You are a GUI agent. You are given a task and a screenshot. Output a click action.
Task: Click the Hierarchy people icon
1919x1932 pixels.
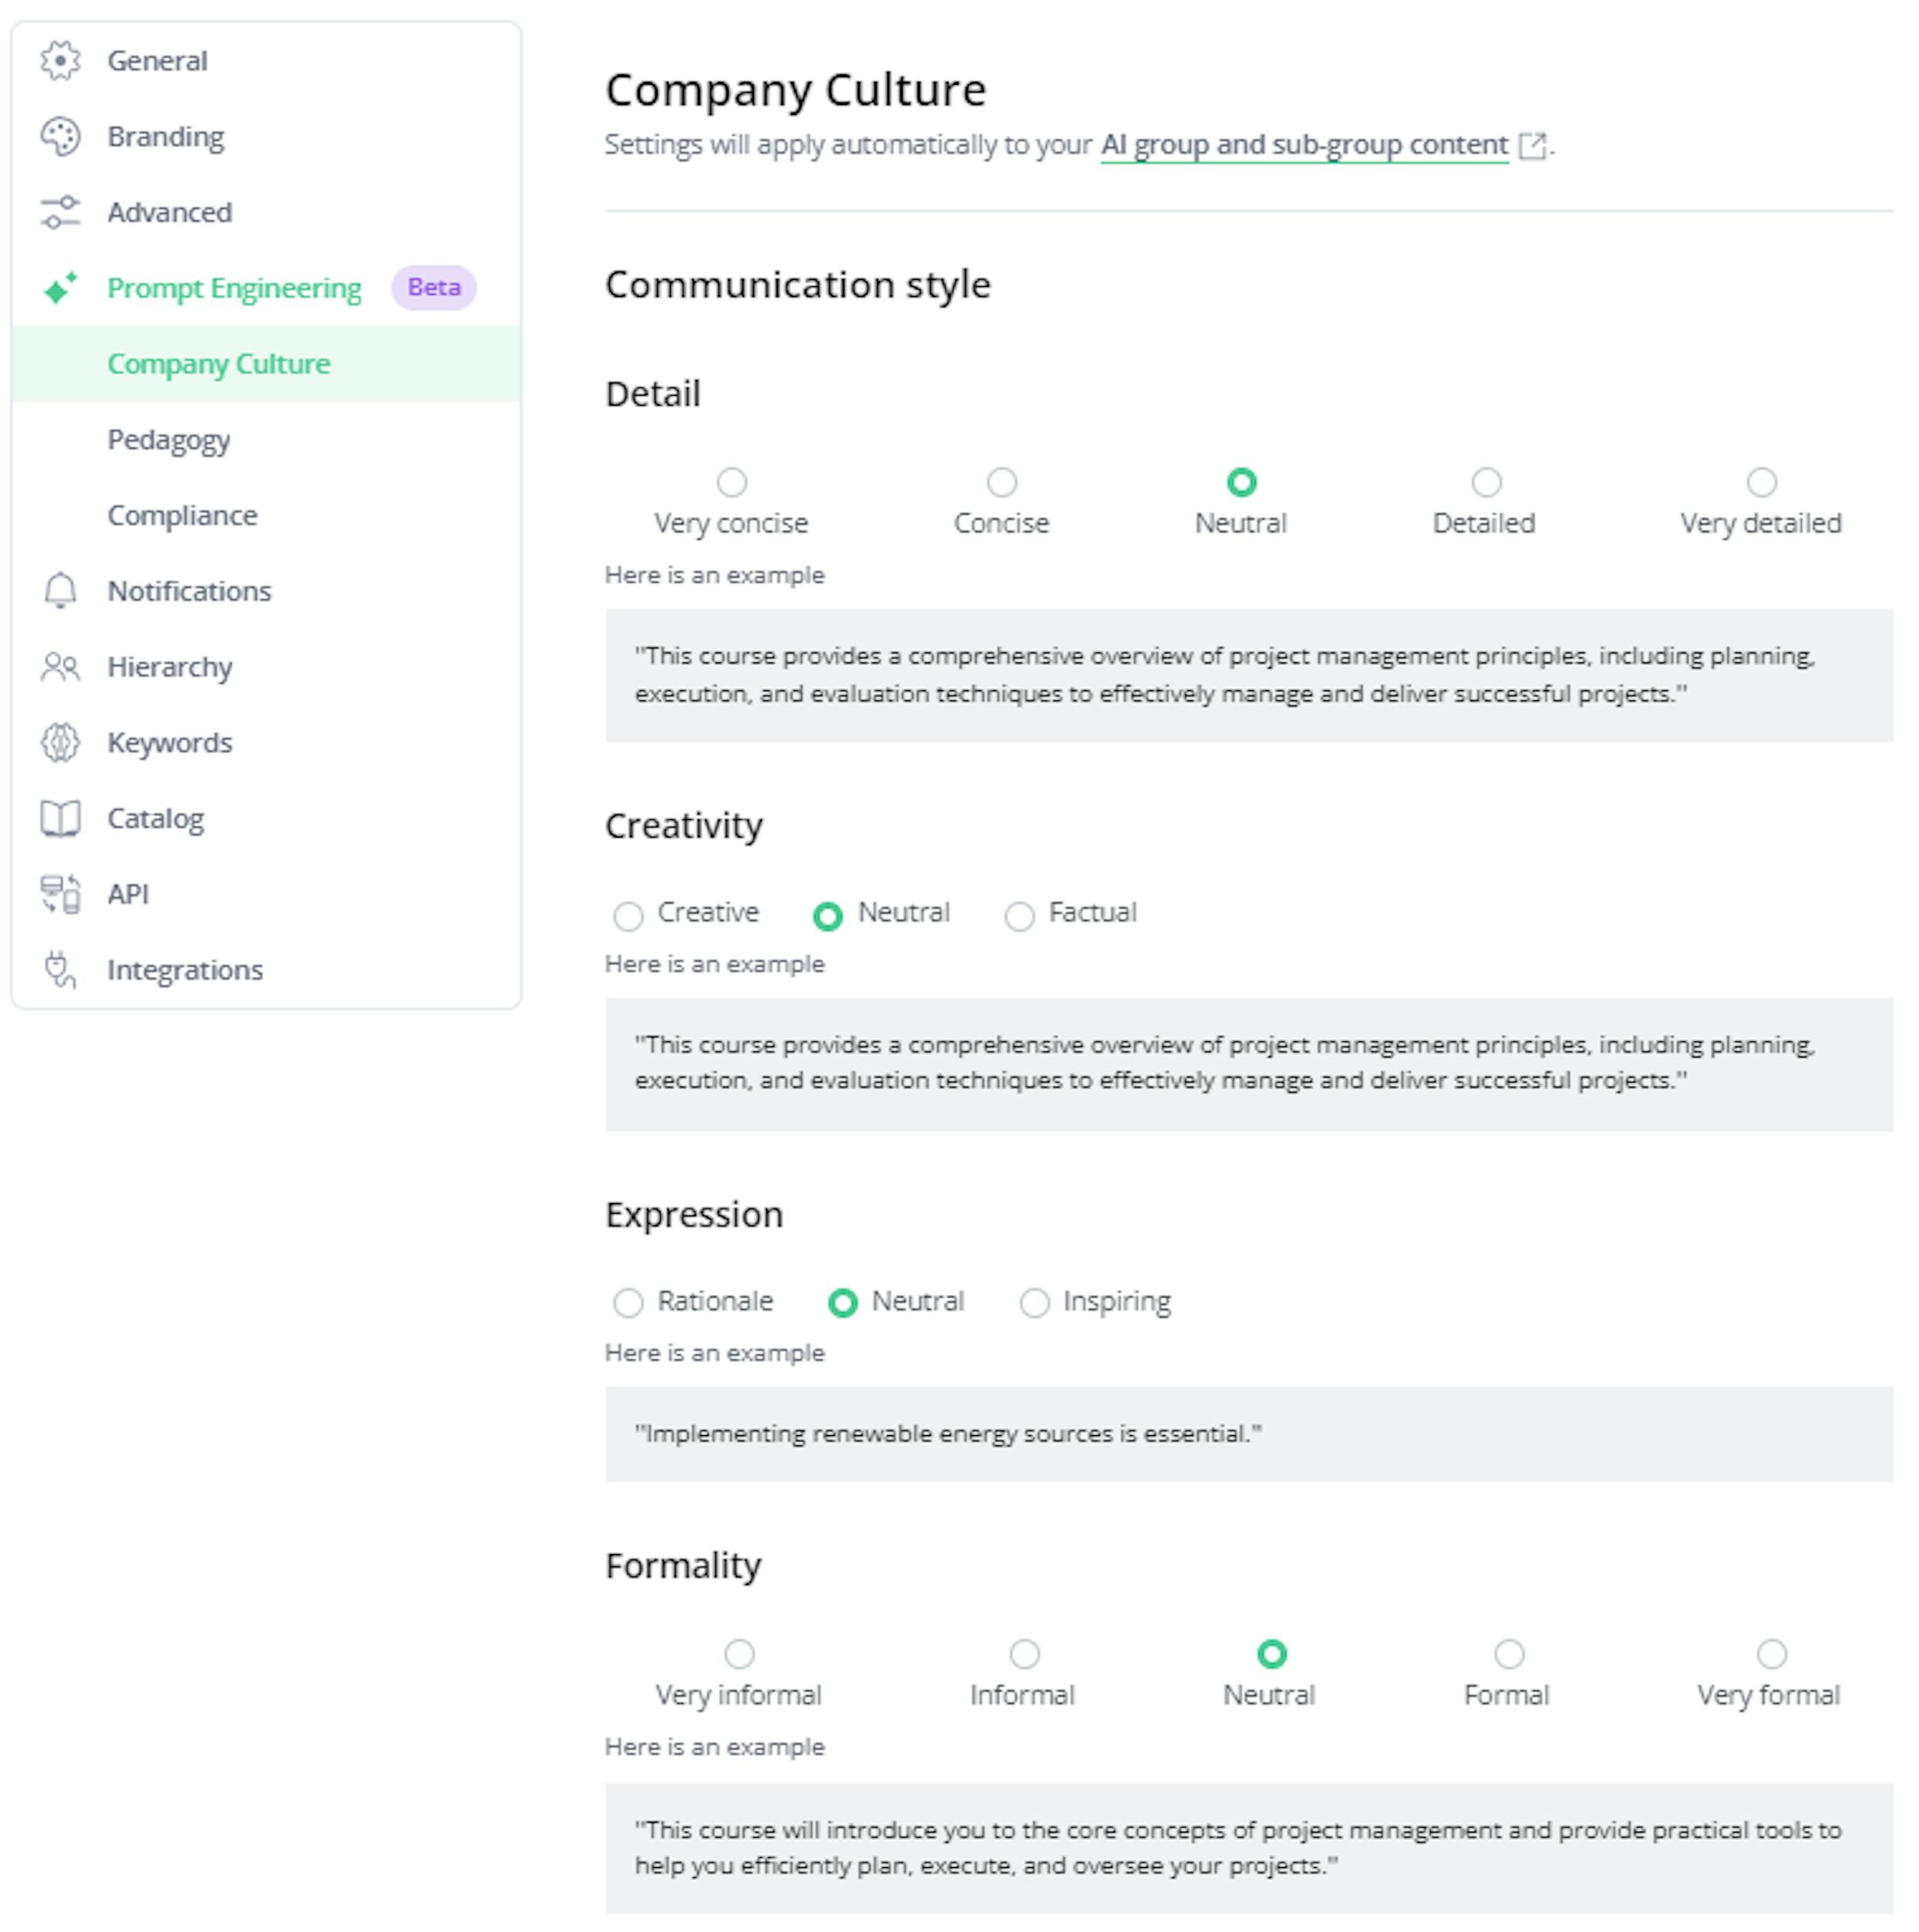[60, 667]
